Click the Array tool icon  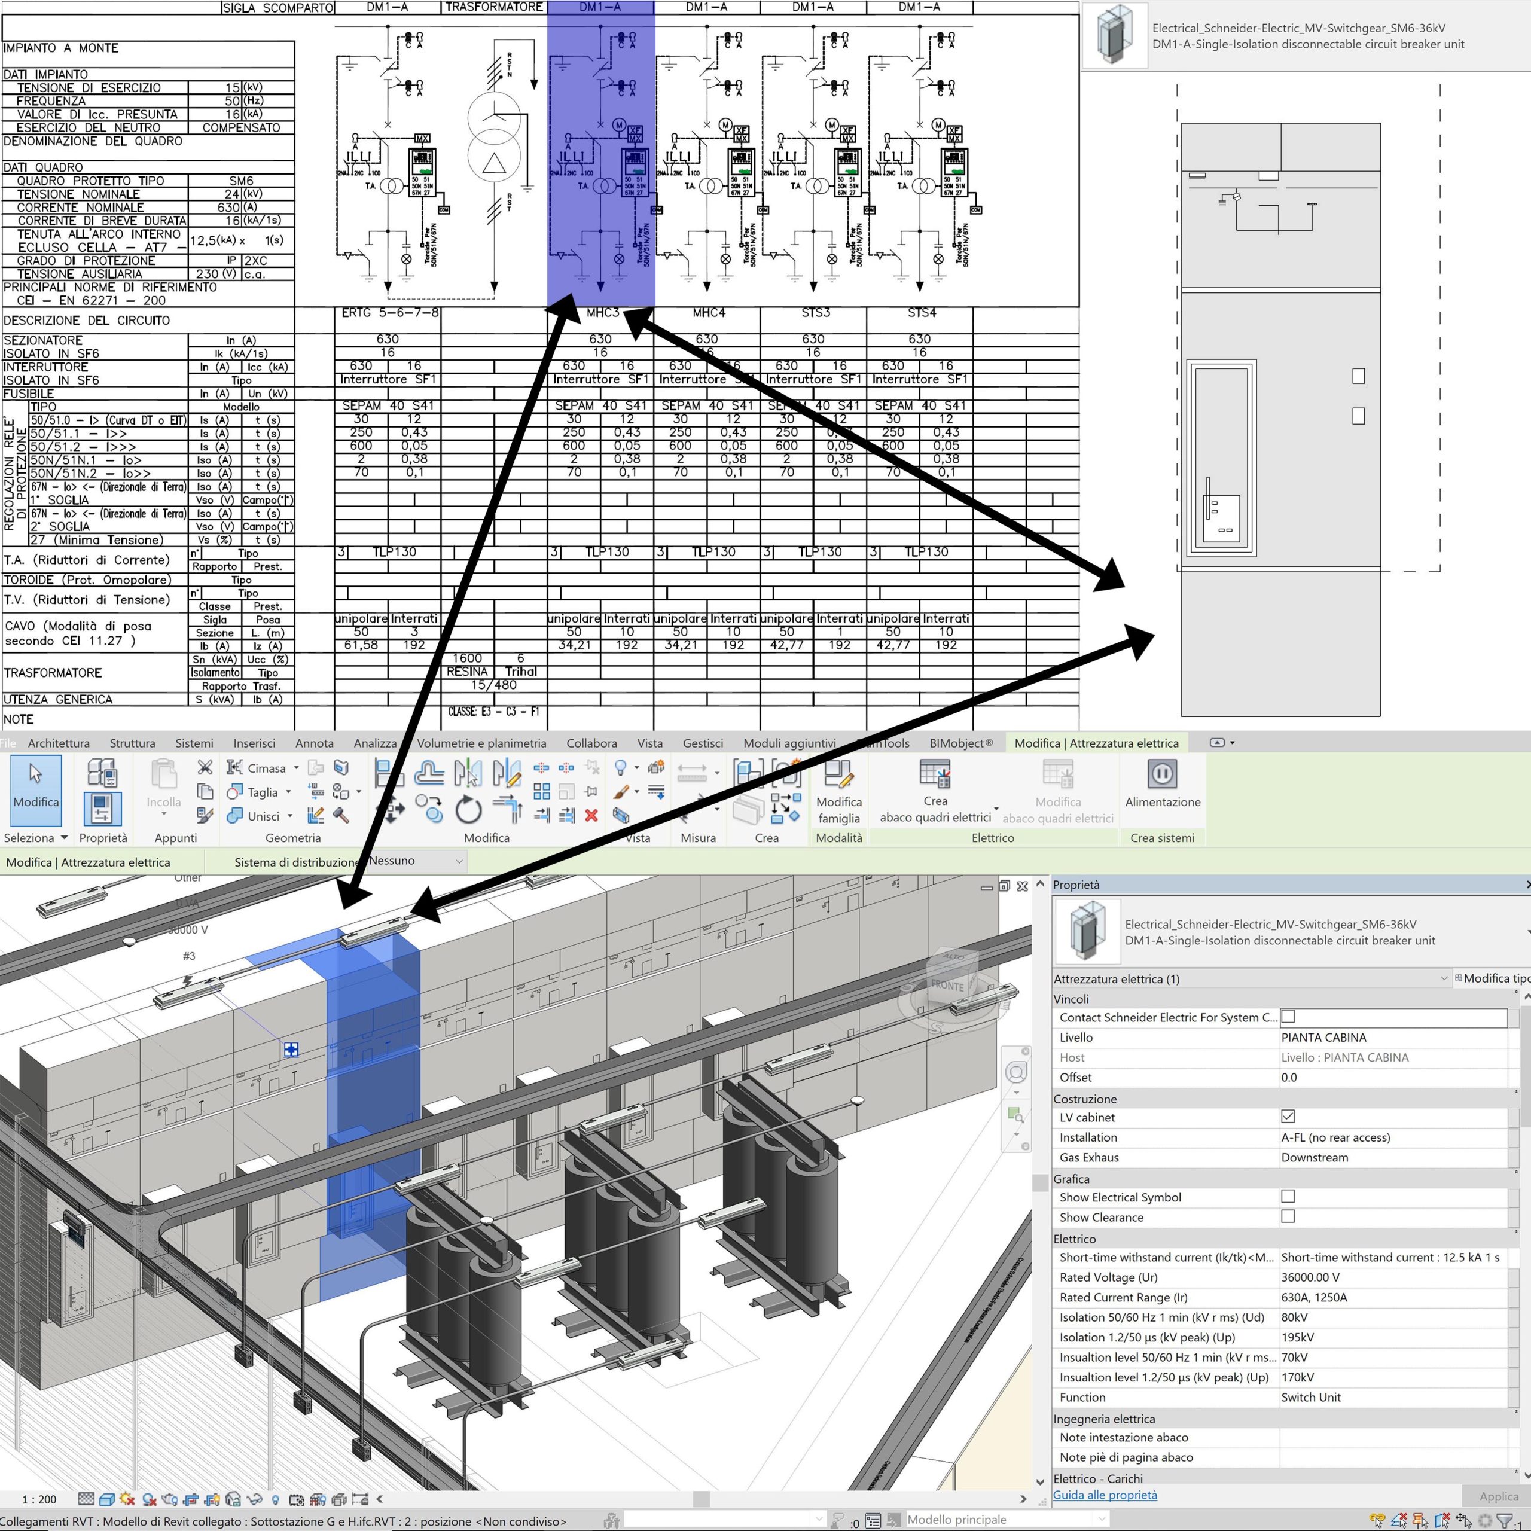tap(542, 791)
